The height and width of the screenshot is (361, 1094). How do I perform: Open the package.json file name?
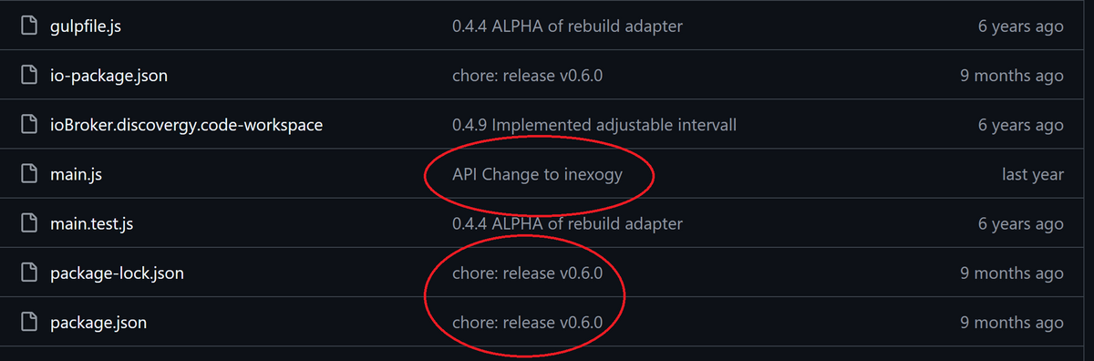point(98,323)
